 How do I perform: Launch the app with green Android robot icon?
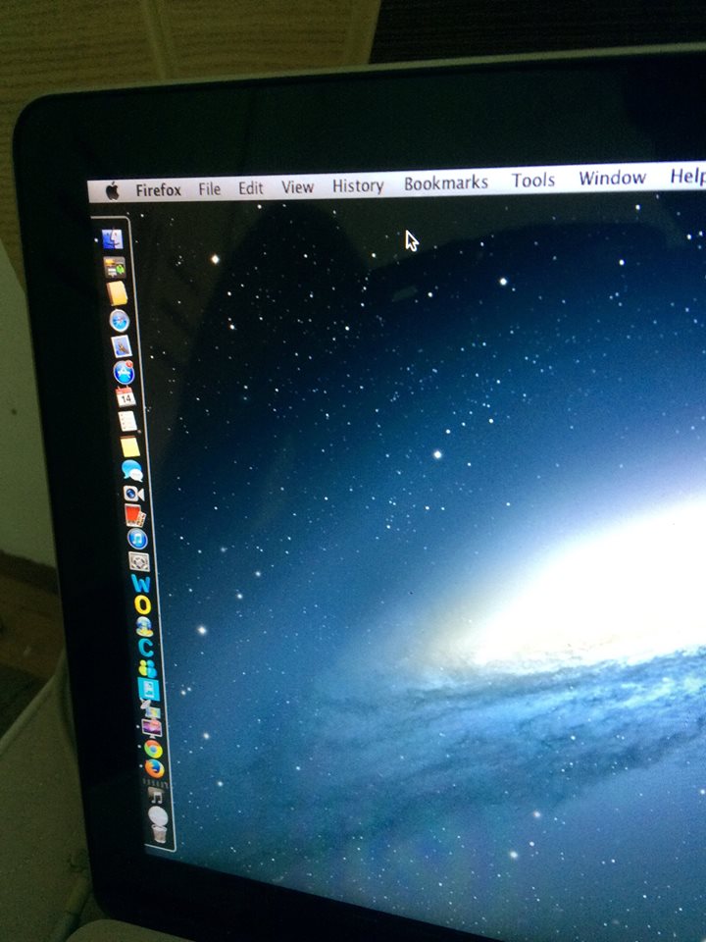click(114, 267)
